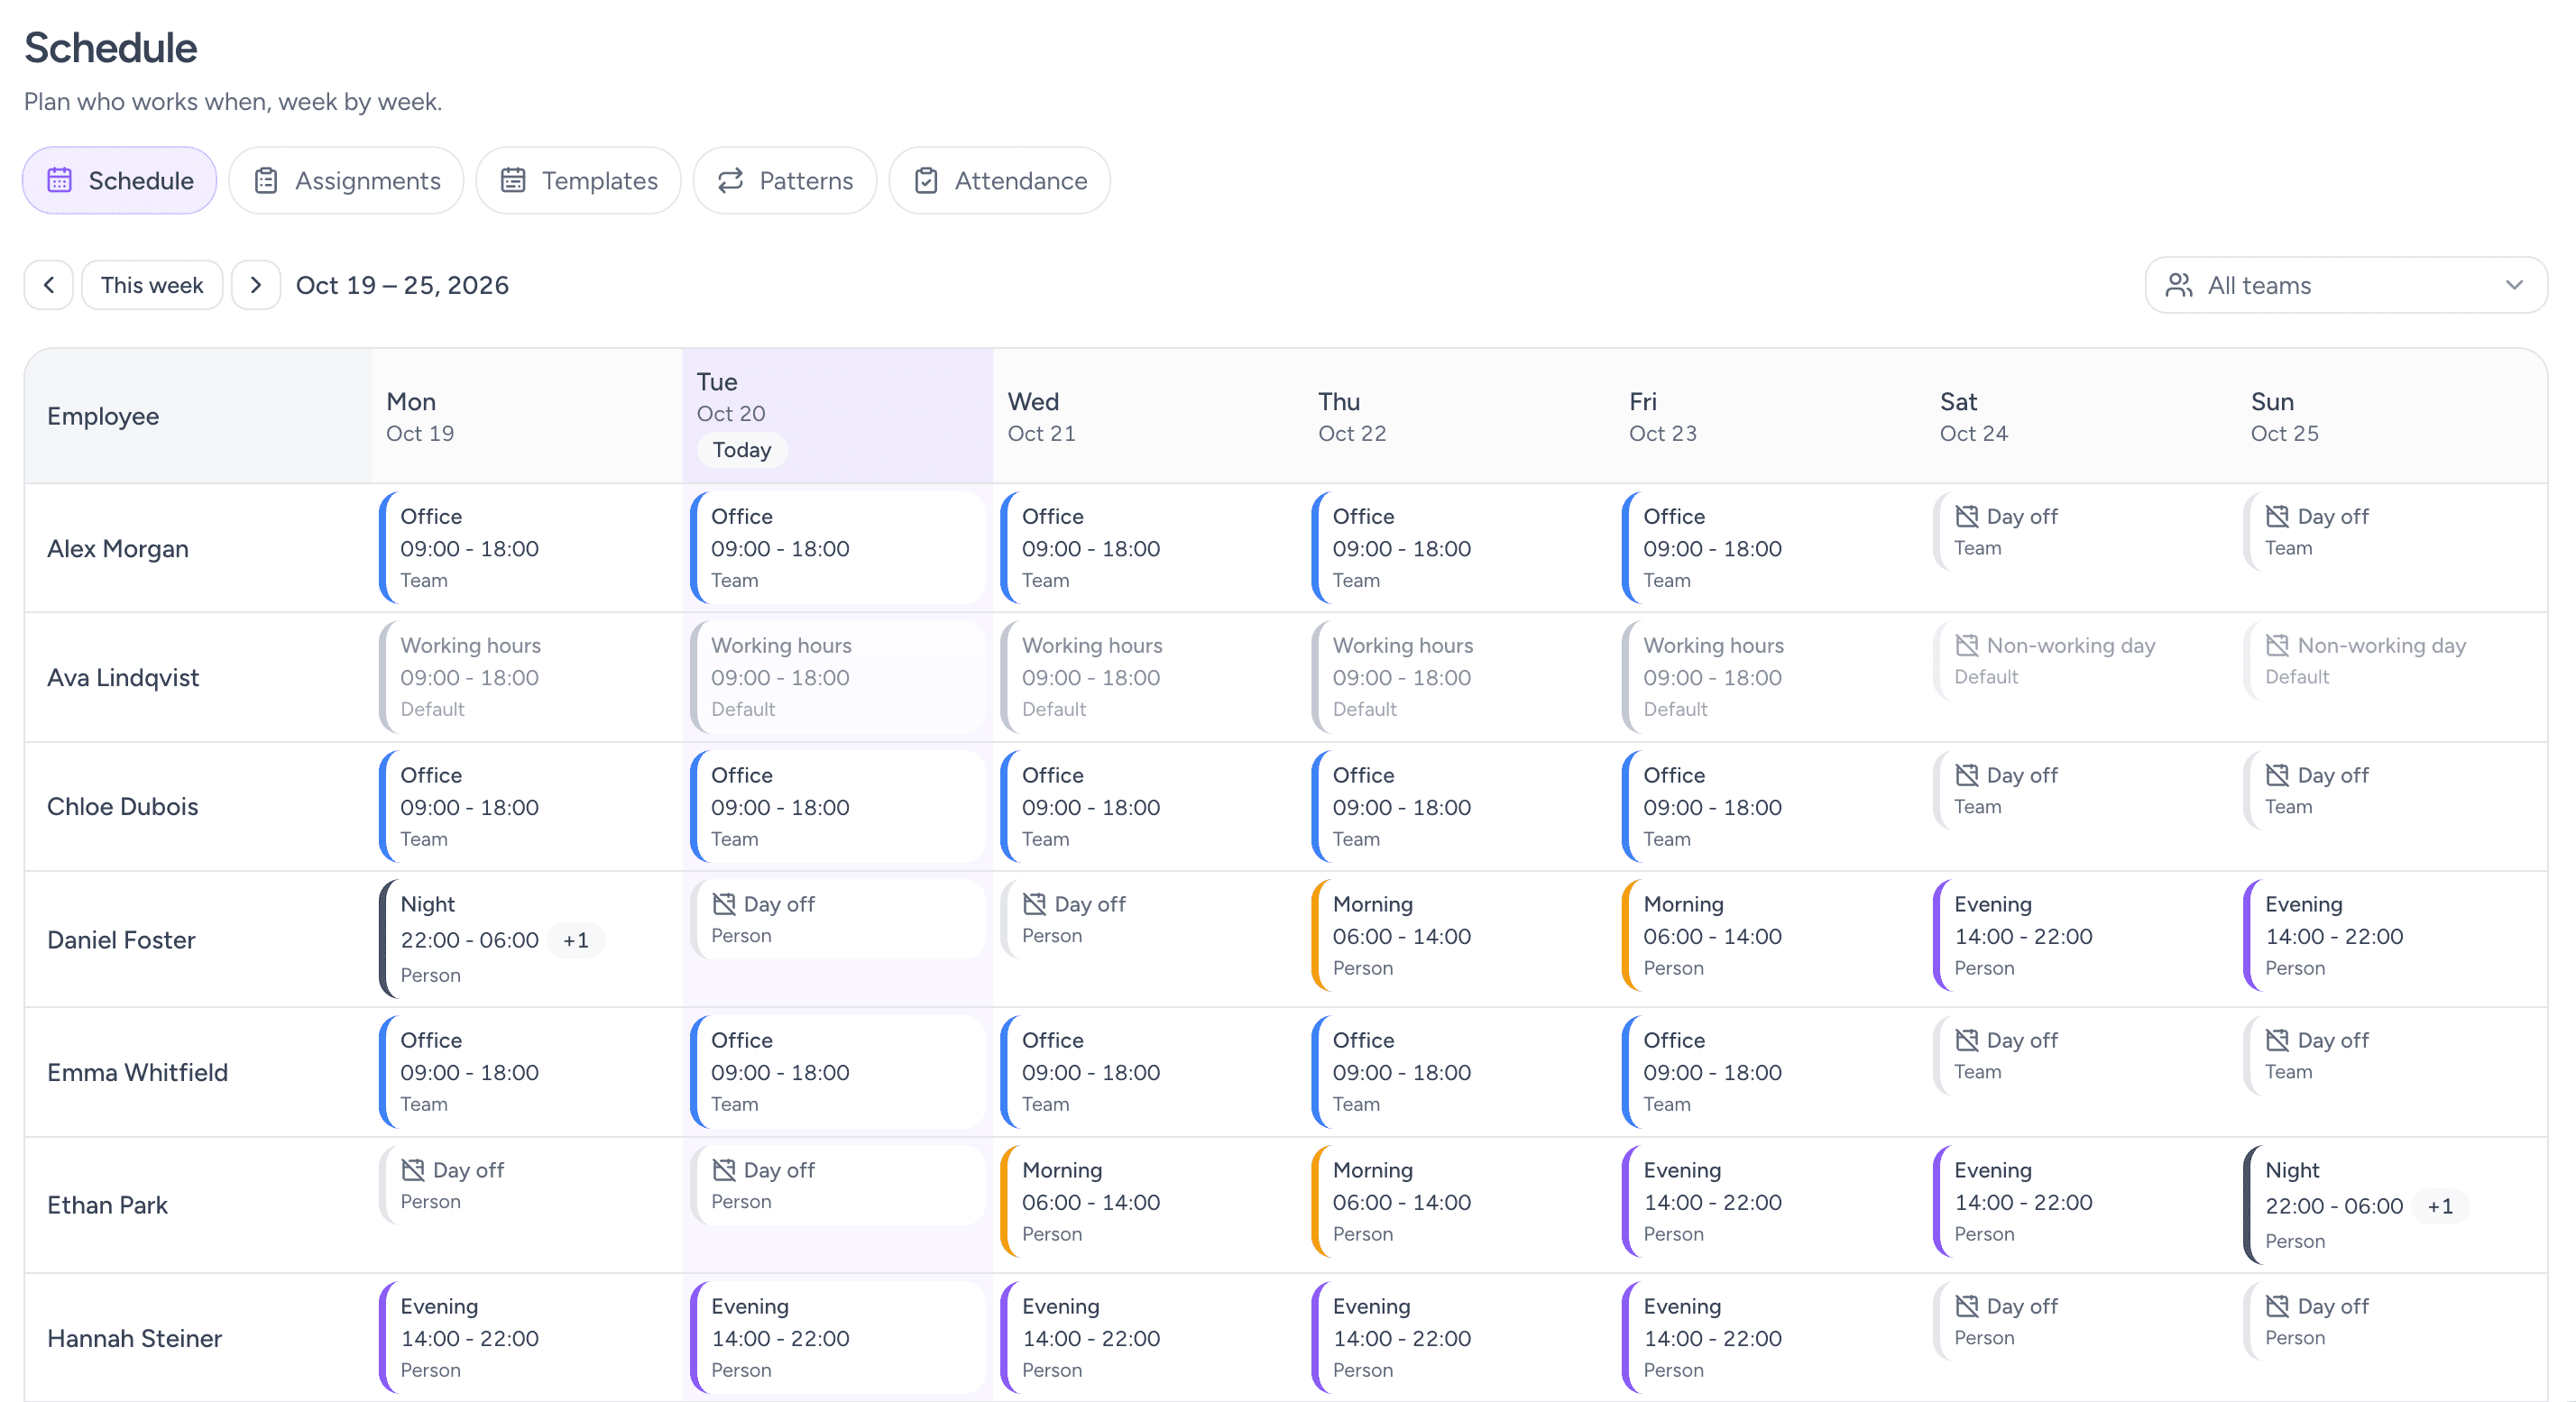Click the Wed Oct 21 column header
This screenshot has width=2576, height=1402.
pyautogui.click(x=1148, y=417)
